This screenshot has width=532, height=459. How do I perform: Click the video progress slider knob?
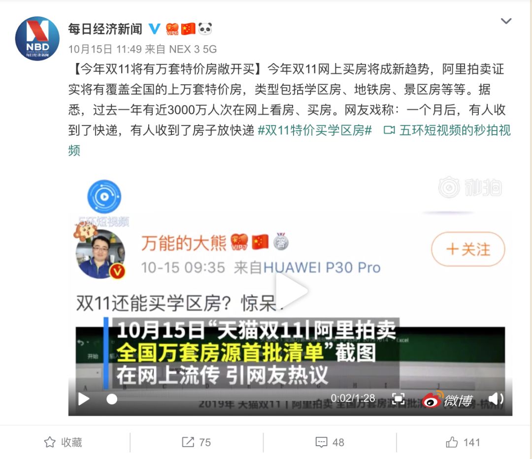pos(112,399)
